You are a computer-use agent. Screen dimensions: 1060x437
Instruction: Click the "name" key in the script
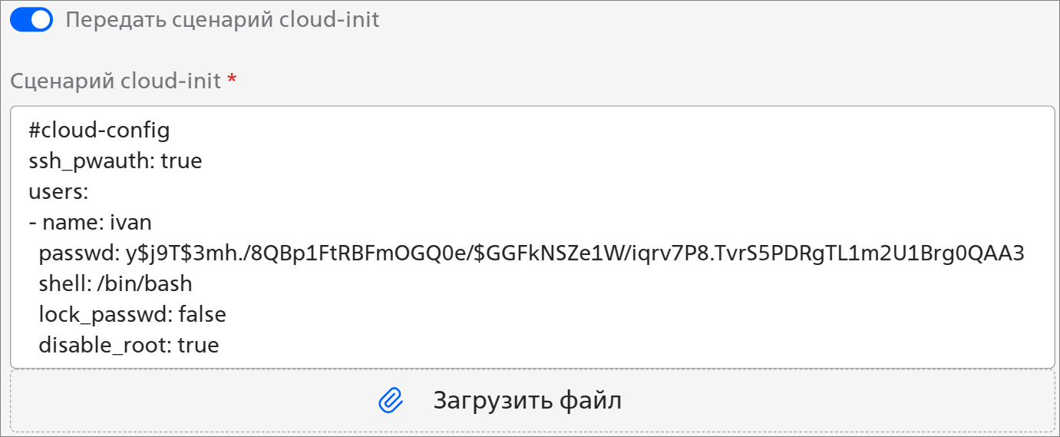(74, 223)
